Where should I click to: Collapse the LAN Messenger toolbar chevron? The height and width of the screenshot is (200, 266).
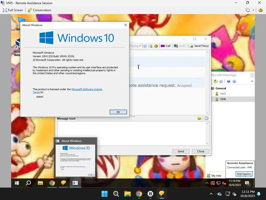tap(252, 81)
